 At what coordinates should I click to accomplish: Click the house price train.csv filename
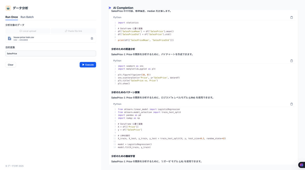(24, 37)
